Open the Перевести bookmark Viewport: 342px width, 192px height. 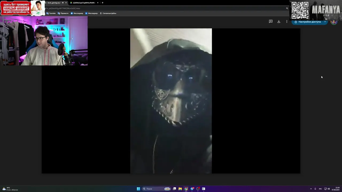pos(63,13)
